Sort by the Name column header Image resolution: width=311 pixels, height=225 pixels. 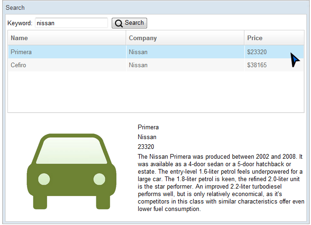[x=67, y=38]
